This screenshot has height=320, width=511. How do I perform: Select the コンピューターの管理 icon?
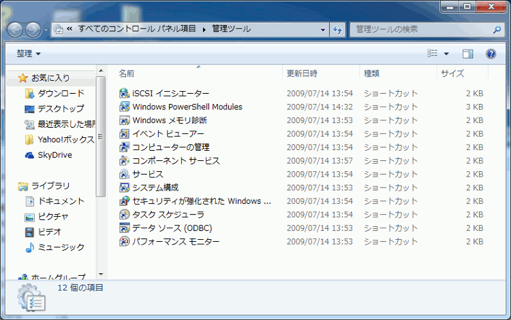(124, 147)
